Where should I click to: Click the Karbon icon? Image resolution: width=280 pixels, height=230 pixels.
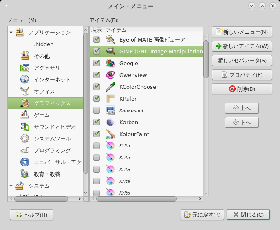pyautogui.click(x=110, y=122)
